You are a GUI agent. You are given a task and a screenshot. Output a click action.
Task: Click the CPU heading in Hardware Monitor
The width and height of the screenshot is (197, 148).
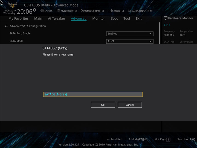click(167, 25)
